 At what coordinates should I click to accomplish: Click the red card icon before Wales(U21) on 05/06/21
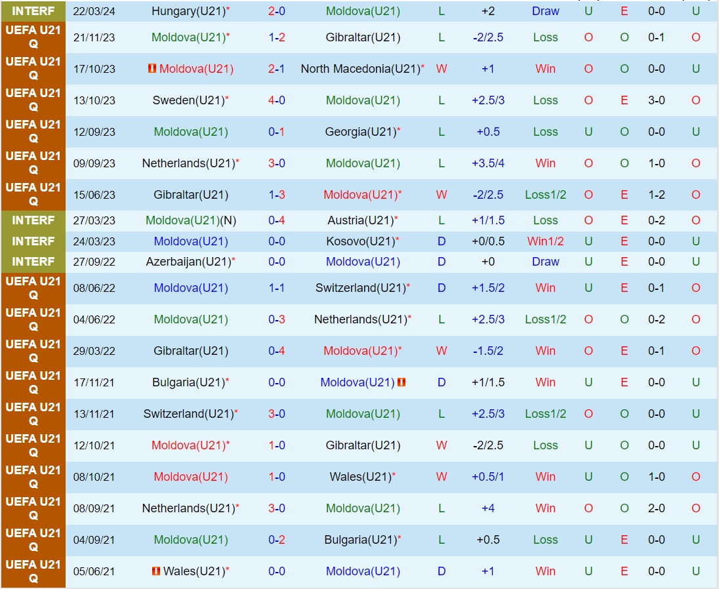[x=156, y=571]
